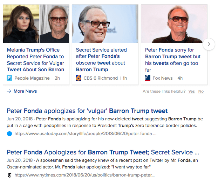Click the Fox News card thumbnail photo

(174, 24)
